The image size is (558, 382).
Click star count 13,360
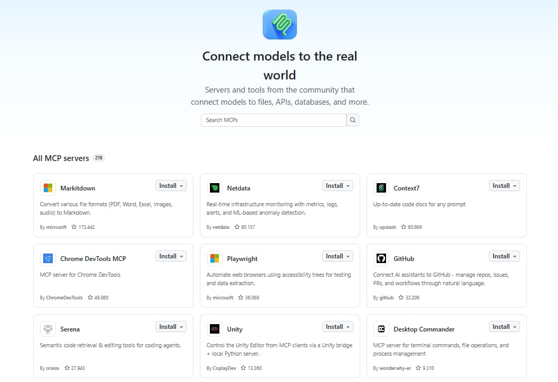255,368
